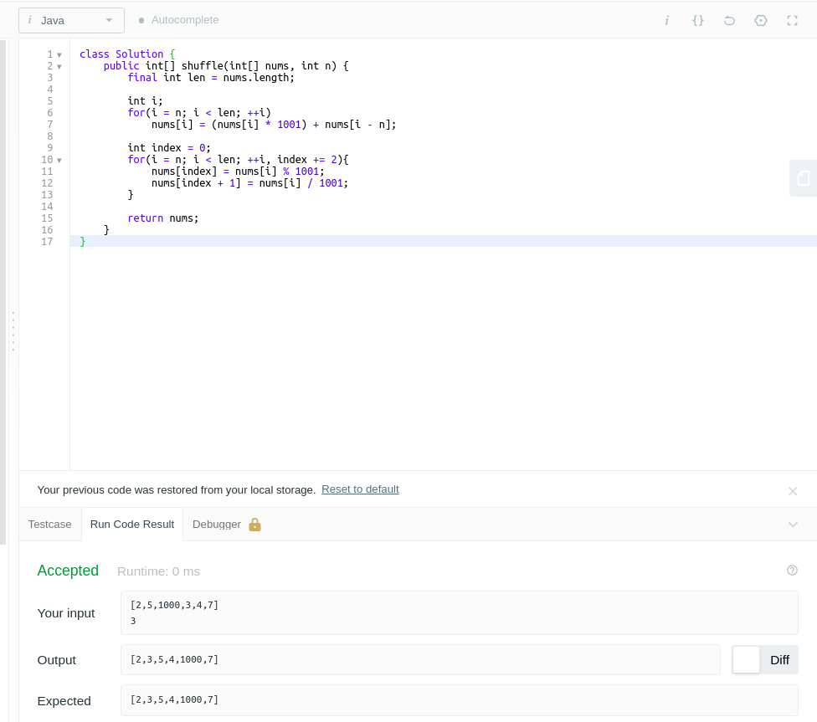Collapse the console panel with the chevron
The width and height of the screenshot is (817, 722).
[792, 525]
